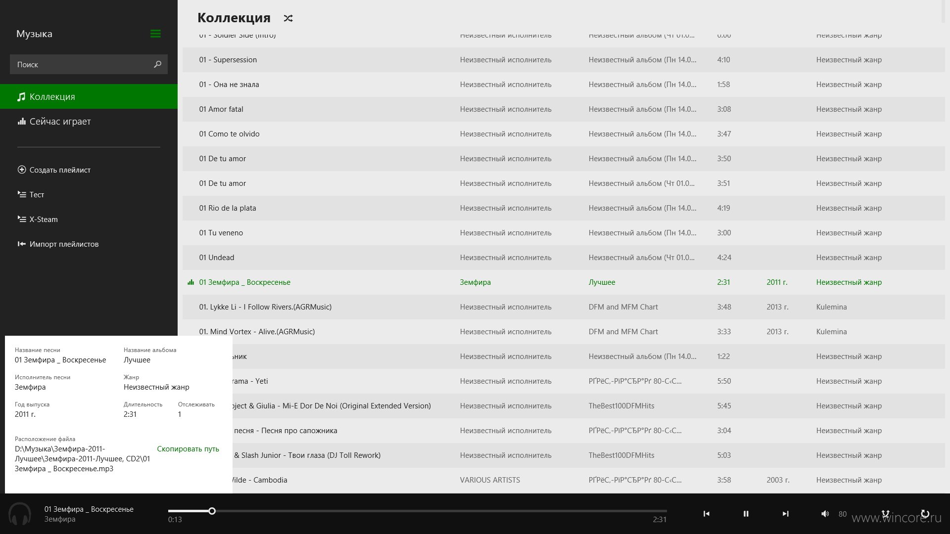Click Kulemina genre in Lykke Li row
This screenshot has width=950, height=534.
pyautogui.click(x=831, y=307)
